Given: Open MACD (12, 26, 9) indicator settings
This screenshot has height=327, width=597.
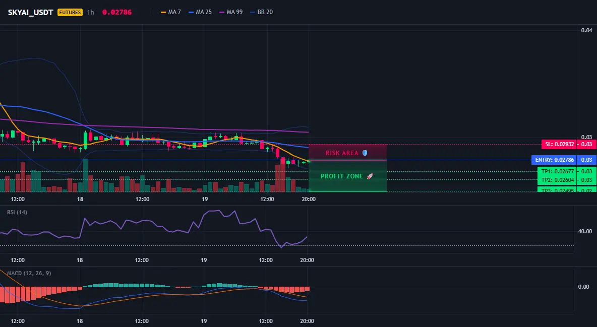Looking at the screenshot, I should pyautogui.click(x=29, y=273).
